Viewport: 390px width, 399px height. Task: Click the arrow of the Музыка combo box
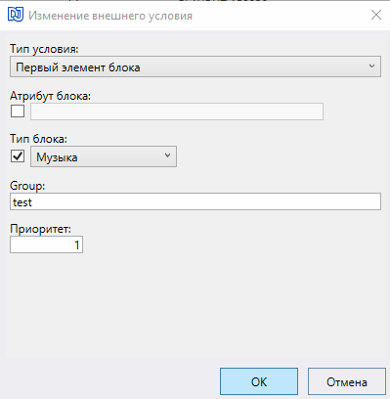[x=167, y=155]
